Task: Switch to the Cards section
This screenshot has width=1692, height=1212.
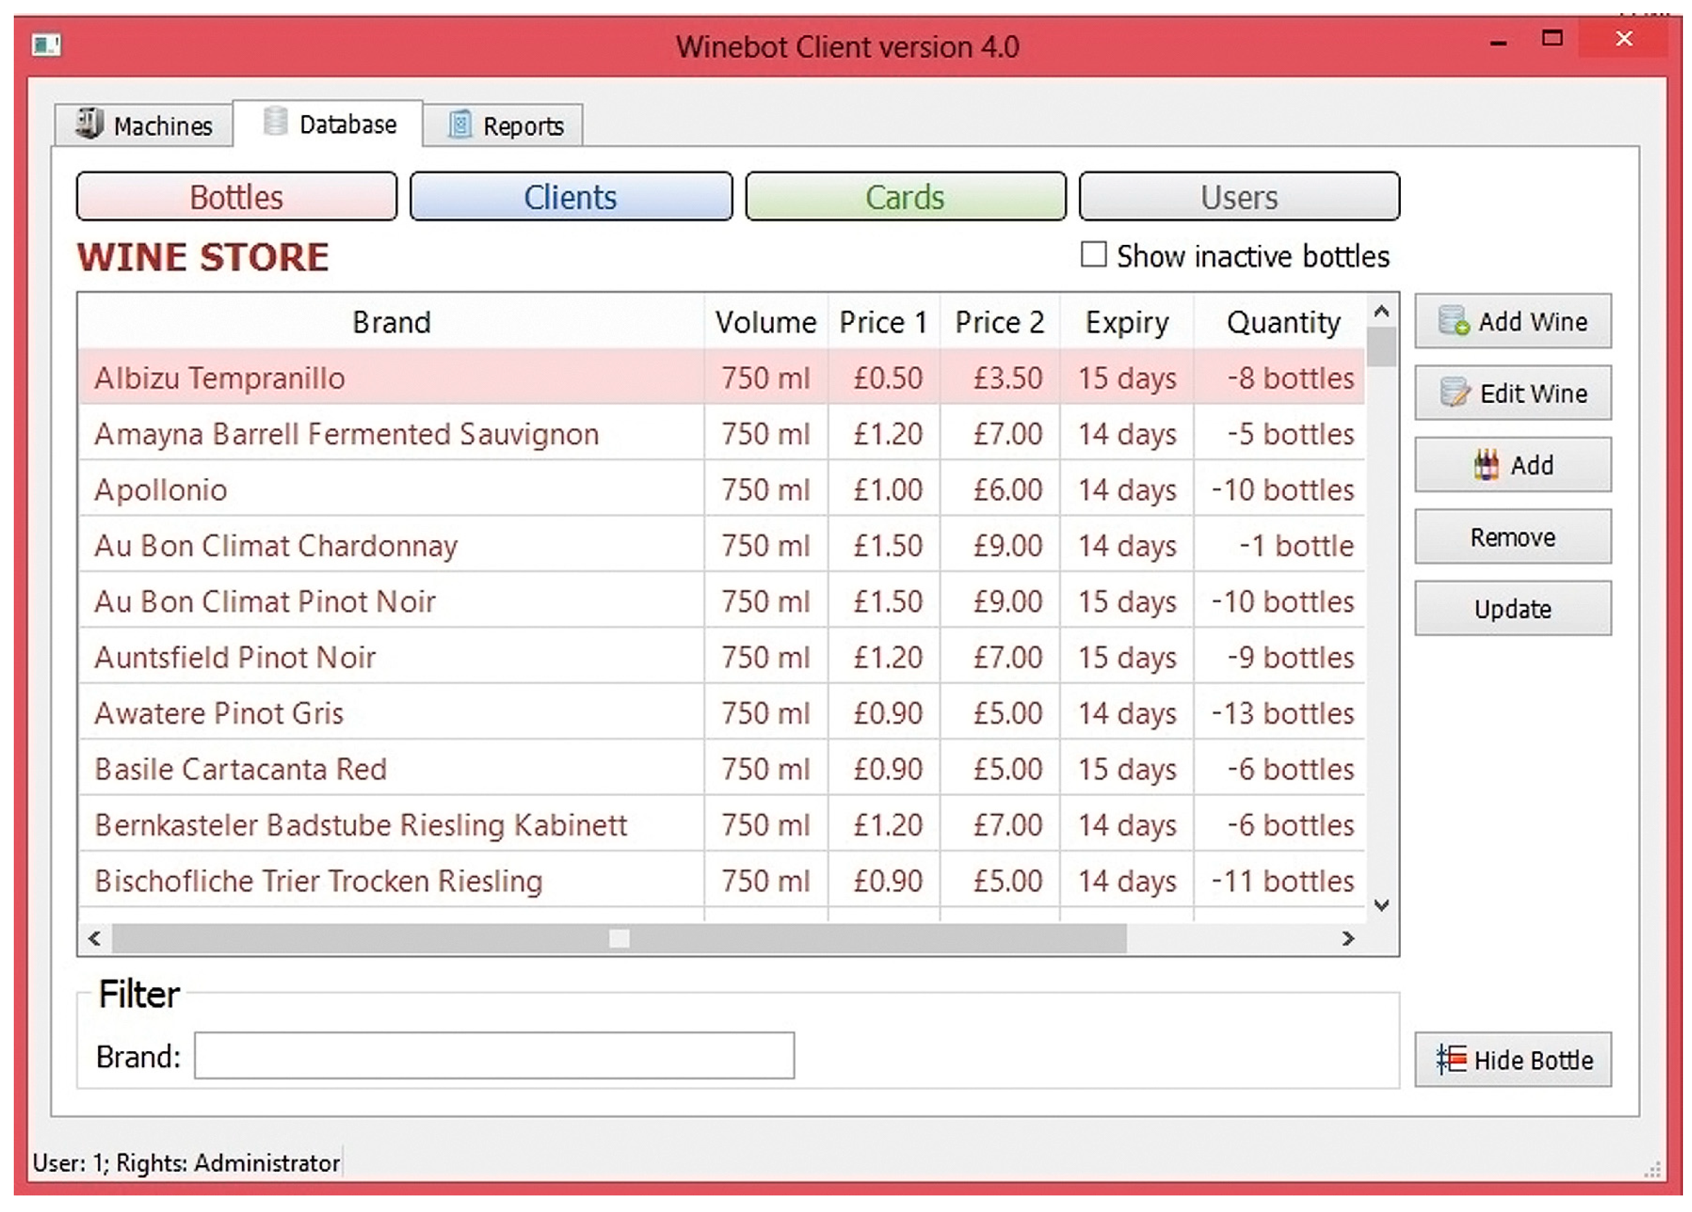Action: coord(905,197)
